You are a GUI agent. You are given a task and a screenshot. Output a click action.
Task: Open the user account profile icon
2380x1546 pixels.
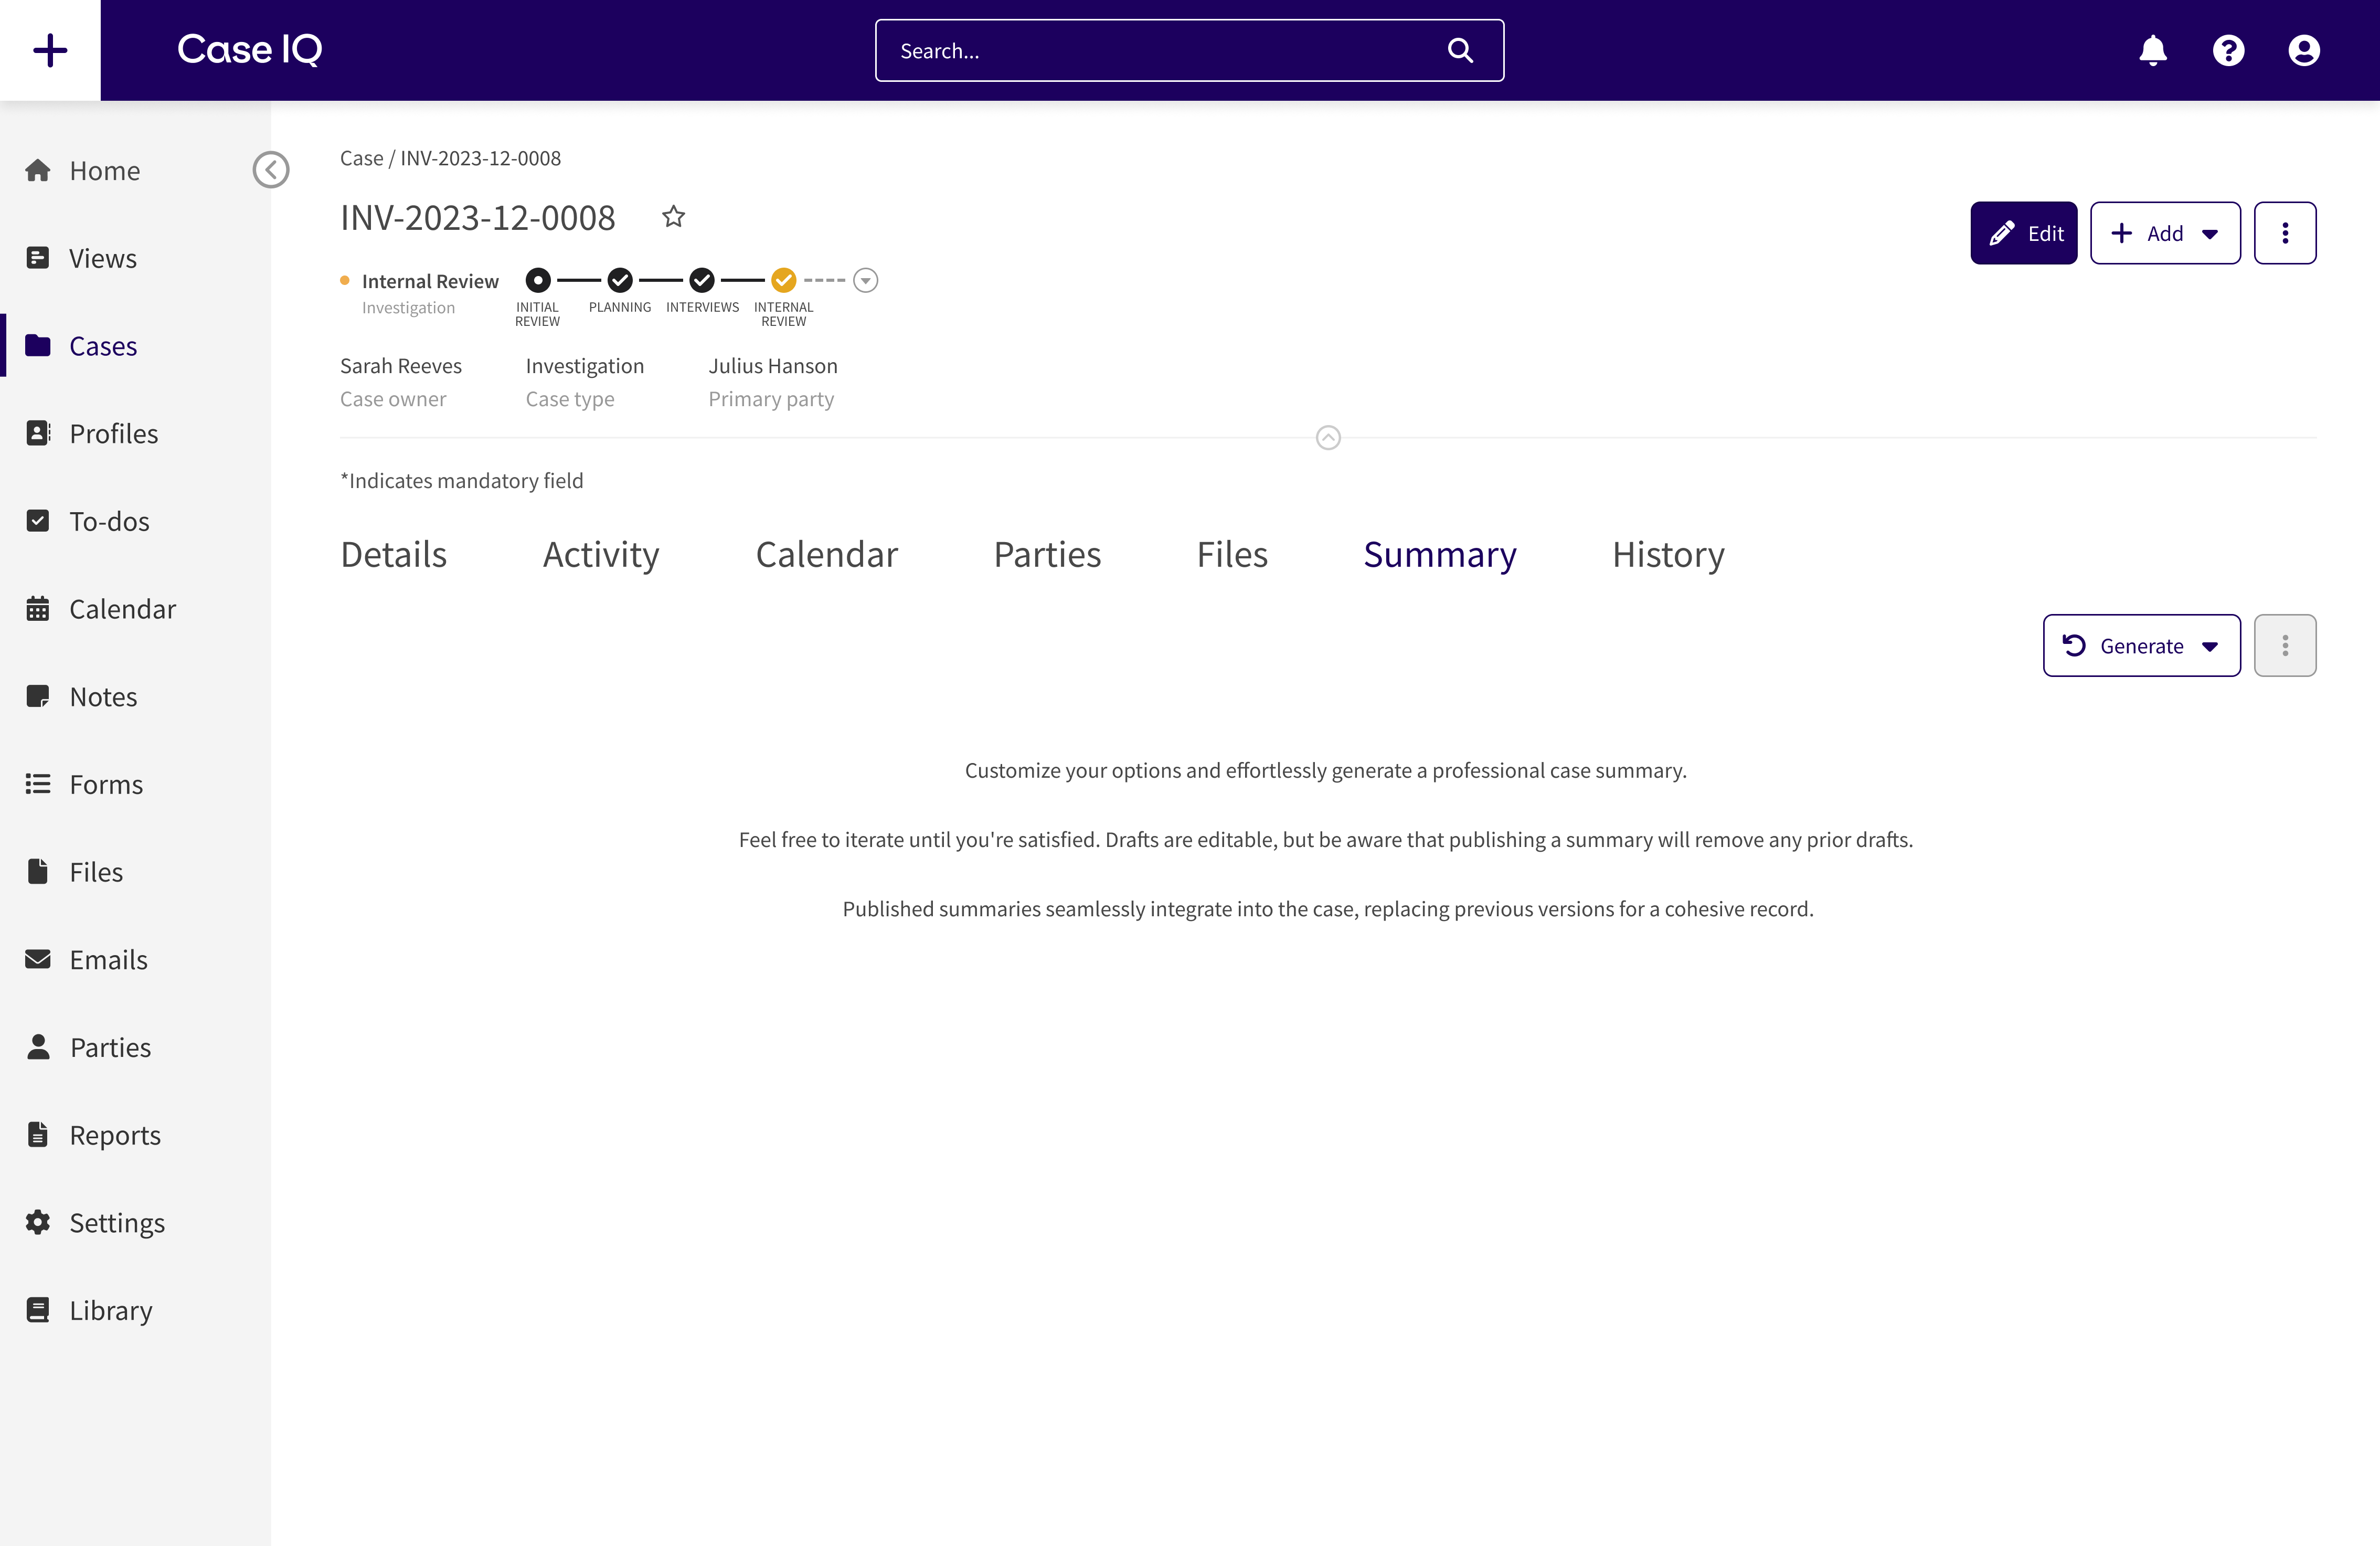[x=2303, y=50]
